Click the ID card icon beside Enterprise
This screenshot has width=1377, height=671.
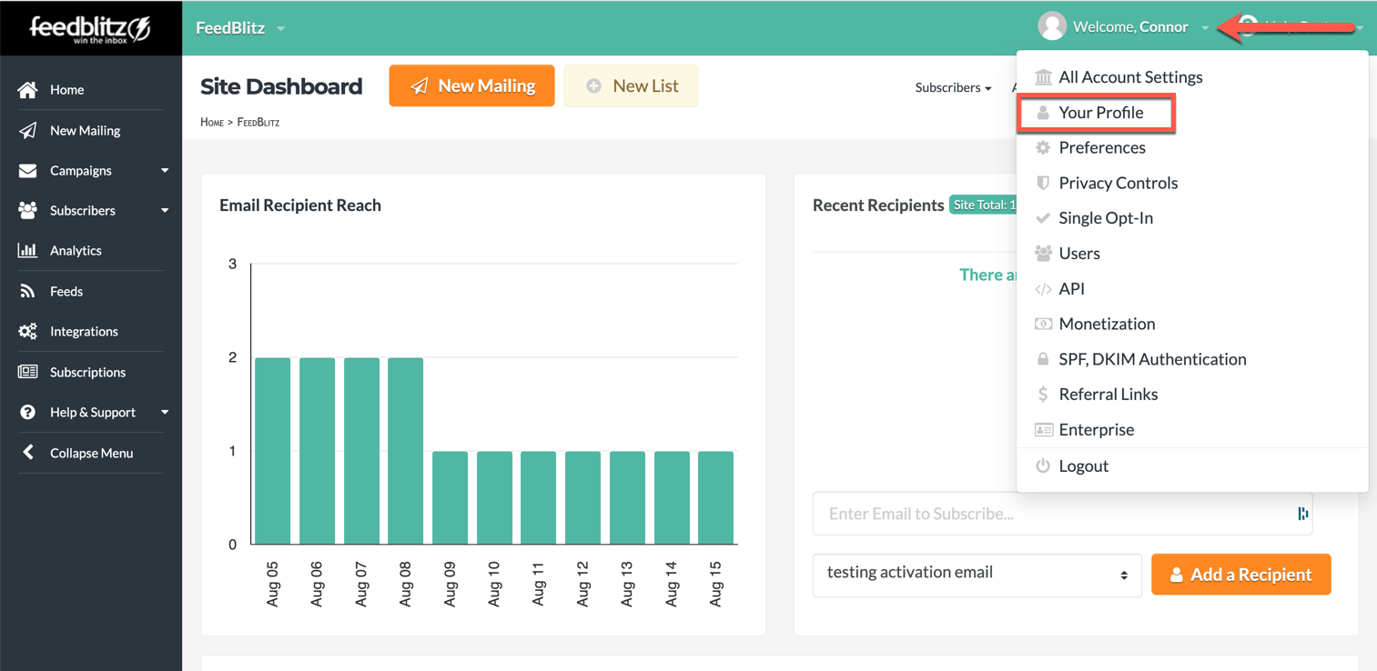click(x=1043, y=429)
